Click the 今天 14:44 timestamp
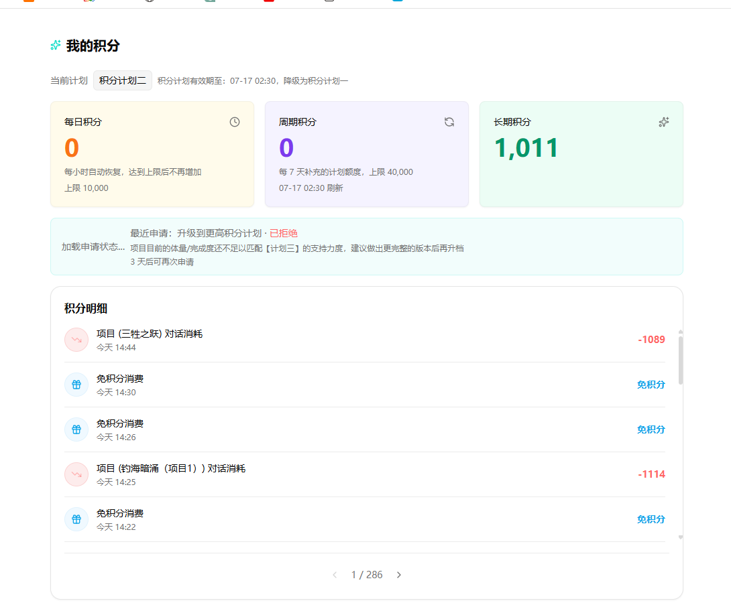This screenshot has height=603, width=731. tap(116, 347)
